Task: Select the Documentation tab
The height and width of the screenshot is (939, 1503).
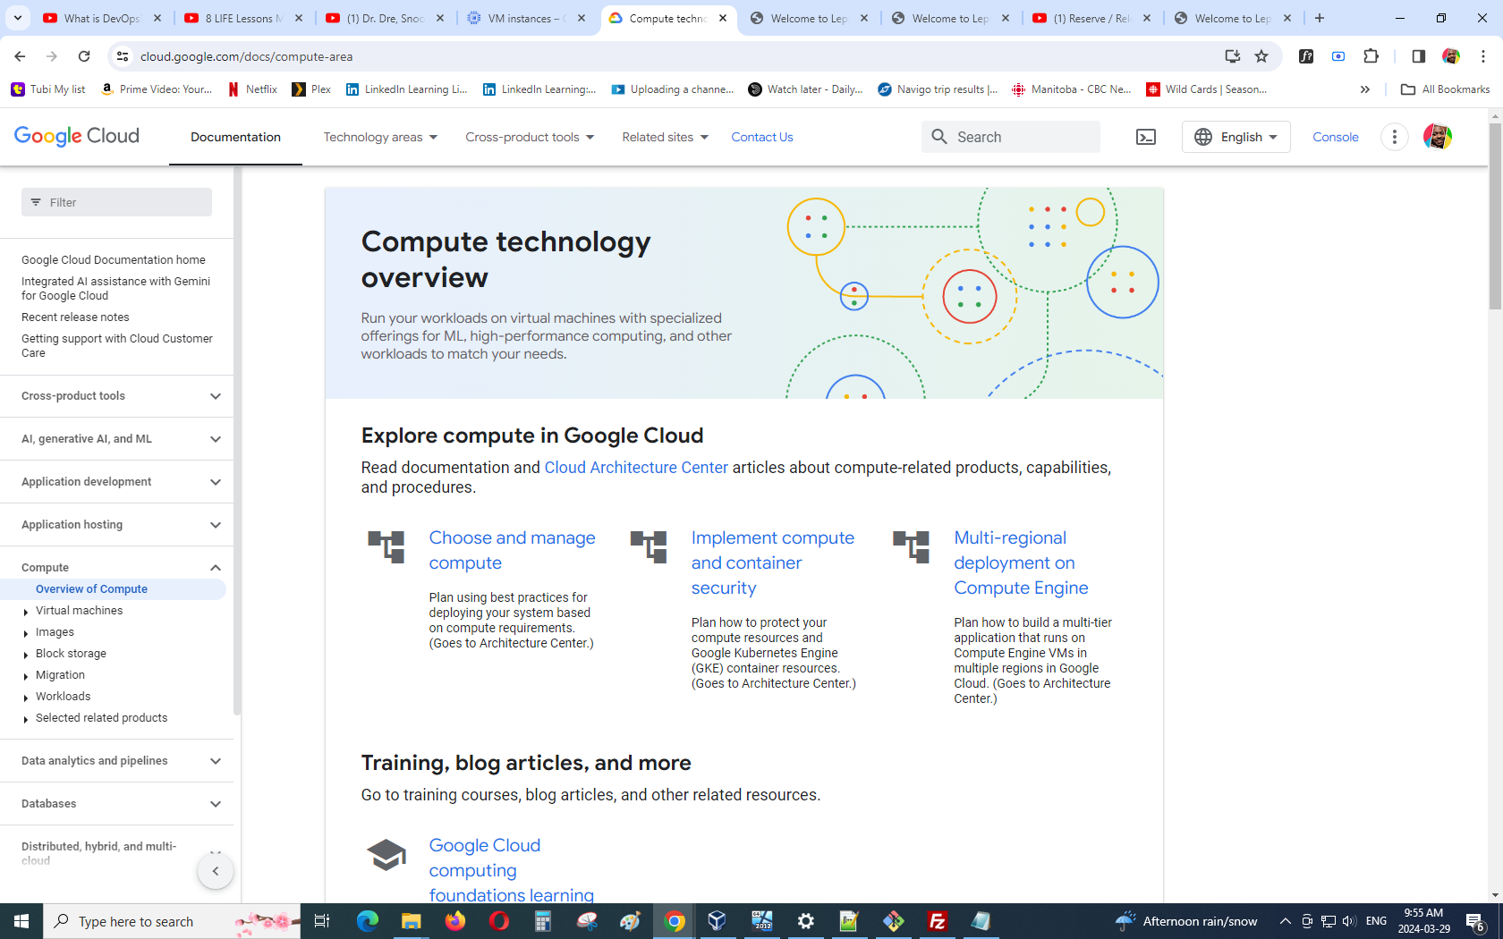Action: click(x=235, y=137)
